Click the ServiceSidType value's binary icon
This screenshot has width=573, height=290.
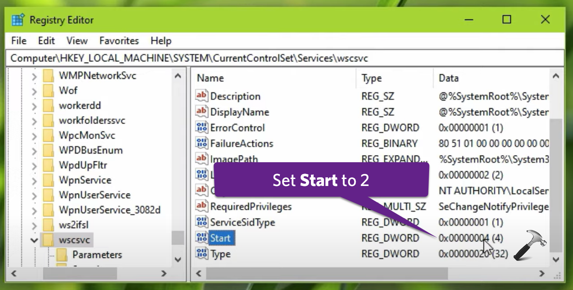tap(201, 222)
